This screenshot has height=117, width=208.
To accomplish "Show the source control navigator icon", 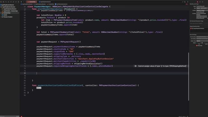I will (x=3, y=2).
